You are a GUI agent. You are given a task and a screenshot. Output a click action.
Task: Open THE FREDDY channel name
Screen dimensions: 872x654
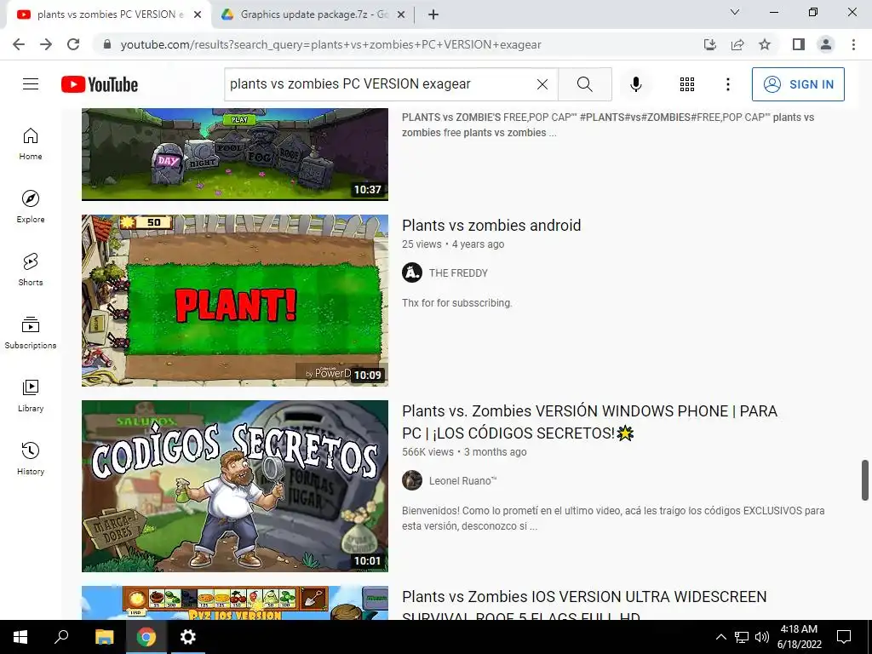point(458,273)
